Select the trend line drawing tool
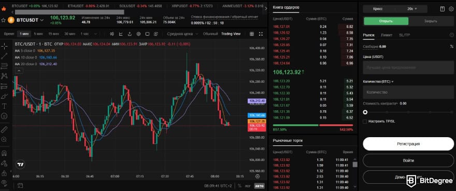Image resolution: width=456 pixels, height=191 pixels. click(x=4, y=56)
